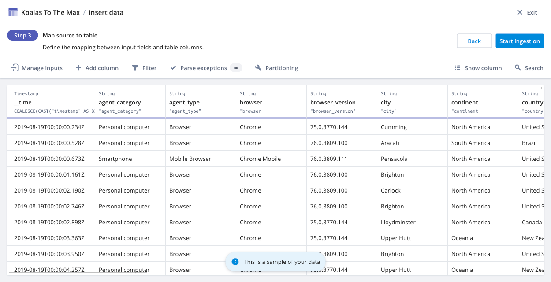Screen dimensions: 551x282
Task: Open Show column via the list icon
Action: (x=458, y=68)
